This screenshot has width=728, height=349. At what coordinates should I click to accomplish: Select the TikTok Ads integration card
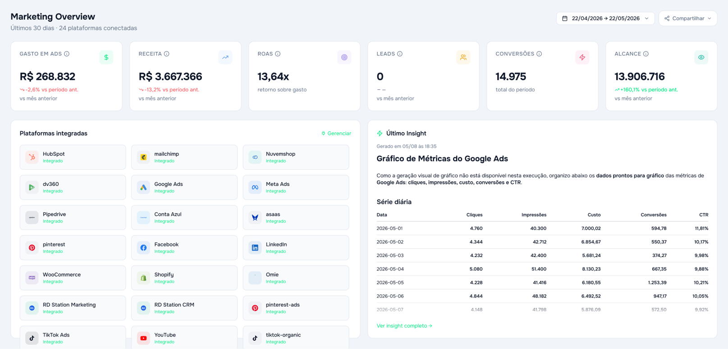[x=73, y=337]
